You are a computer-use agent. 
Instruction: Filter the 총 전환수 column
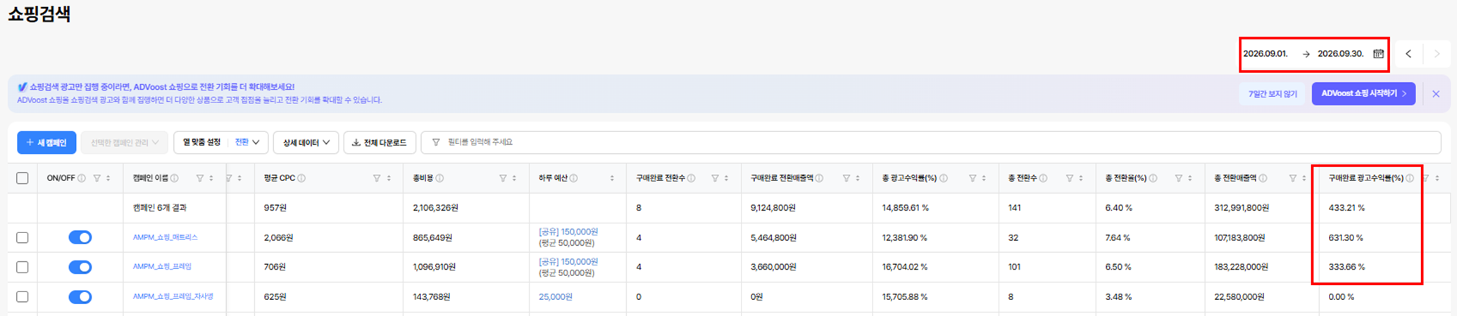1070,178
